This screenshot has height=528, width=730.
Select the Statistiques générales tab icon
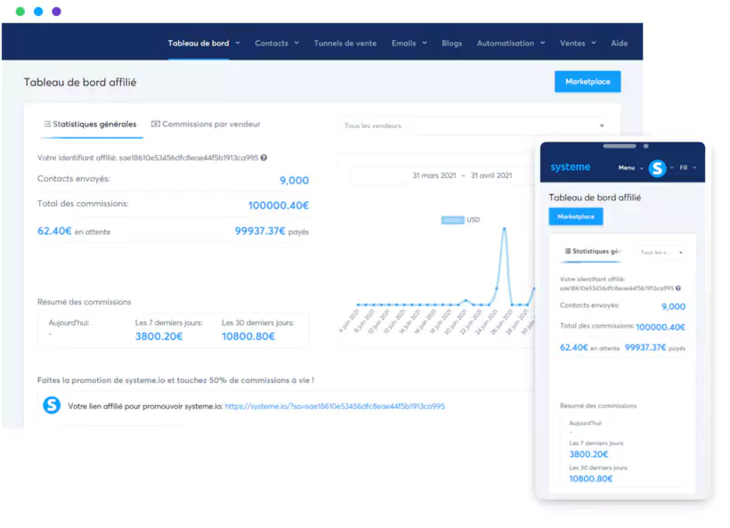pyautogui.click(x=47, y=125)
